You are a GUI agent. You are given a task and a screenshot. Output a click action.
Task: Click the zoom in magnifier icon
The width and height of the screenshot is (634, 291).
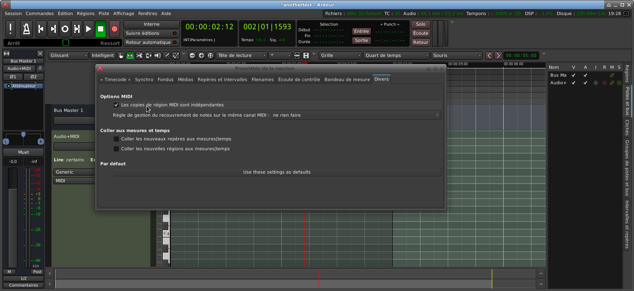pos(201,56)
